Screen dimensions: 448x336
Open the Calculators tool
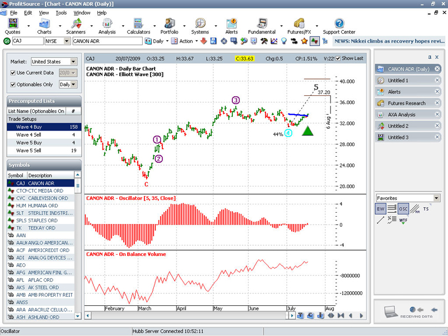(138, 26)
